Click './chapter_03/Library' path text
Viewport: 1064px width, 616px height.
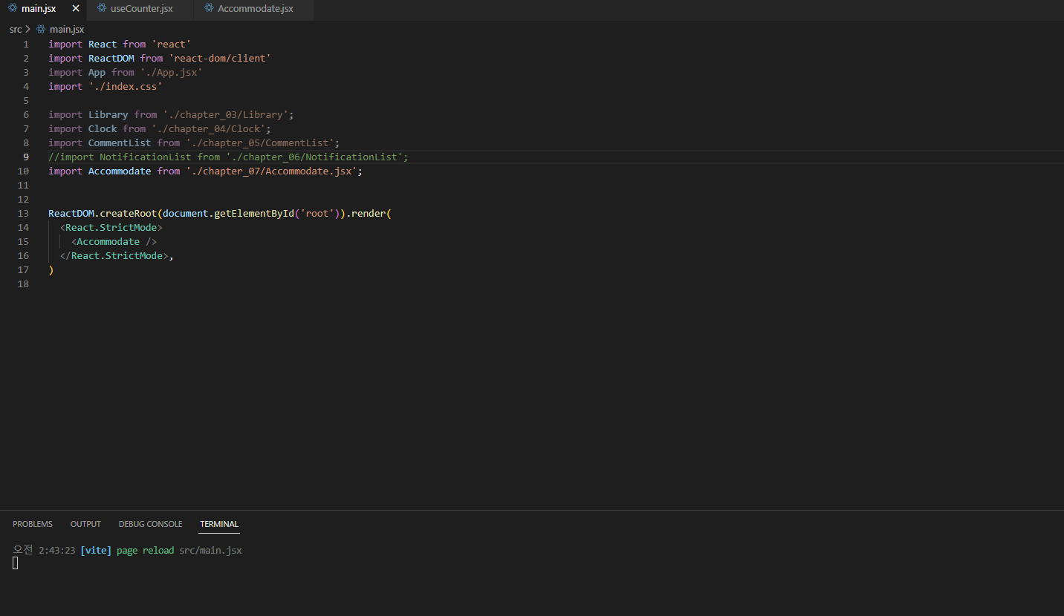point(226,115)
